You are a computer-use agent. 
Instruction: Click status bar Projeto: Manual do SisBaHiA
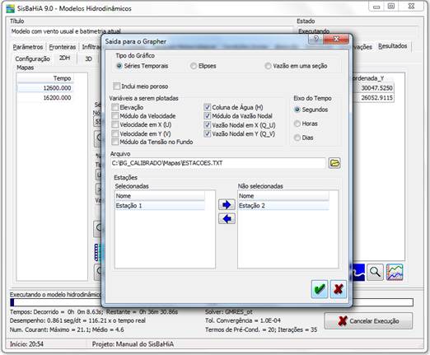point(133,344)
